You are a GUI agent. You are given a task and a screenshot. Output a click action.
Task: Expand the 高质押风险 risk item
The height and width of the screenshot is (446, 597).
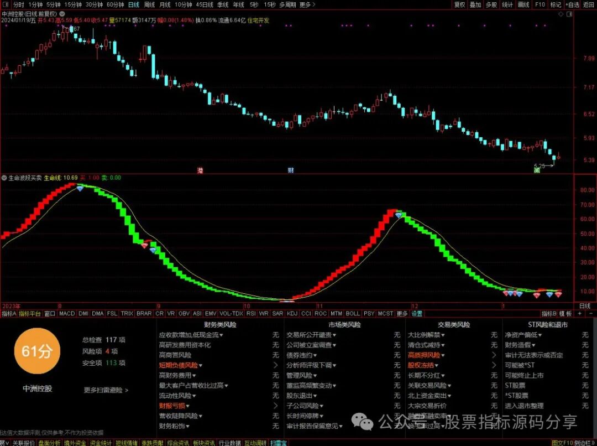(426, 355)
